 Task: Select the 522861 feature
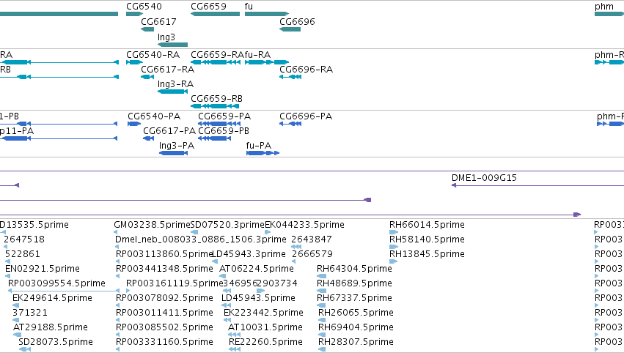point(7,261)
